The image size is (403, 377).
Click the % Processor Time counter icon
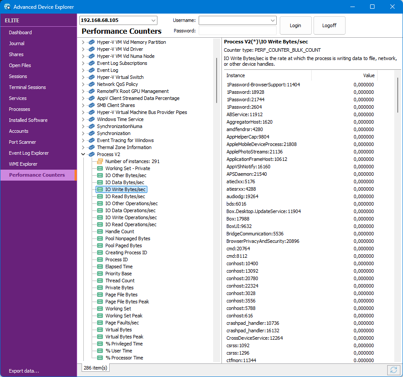100,358
